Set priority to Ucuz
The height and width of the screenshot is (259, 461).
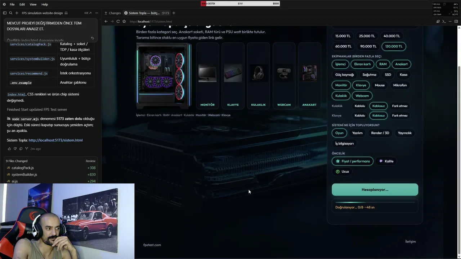(342, 172)
